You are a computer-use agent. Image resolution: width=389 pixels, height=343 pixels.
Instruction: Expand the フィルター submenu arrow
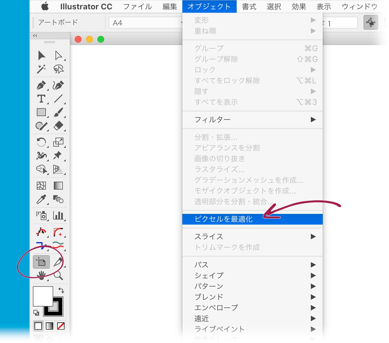coord(313,120)
